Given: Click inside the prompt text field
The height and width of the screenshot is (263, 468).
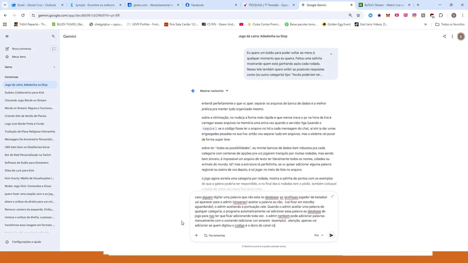Looking at the screenshot, I should point(261,211).
